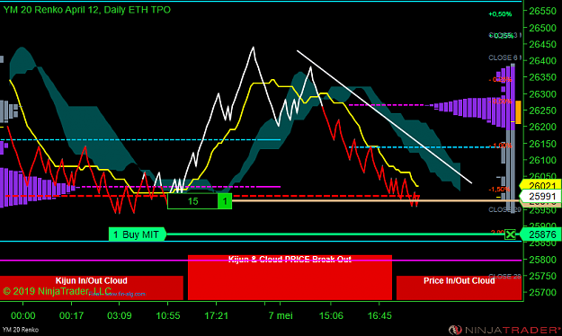This screenshot has height=336, width=562.
Task: Click the 'CLOSE 6' label near 26400
Action: (x=504, y=57)
